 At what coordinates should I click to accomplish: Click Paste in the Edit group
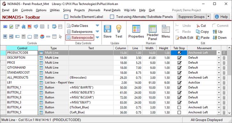(x=203, y=38)
